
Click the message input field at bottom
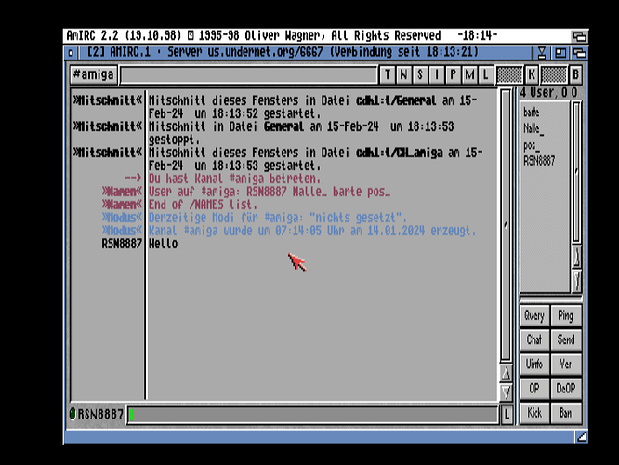click(x=312, y=415)
